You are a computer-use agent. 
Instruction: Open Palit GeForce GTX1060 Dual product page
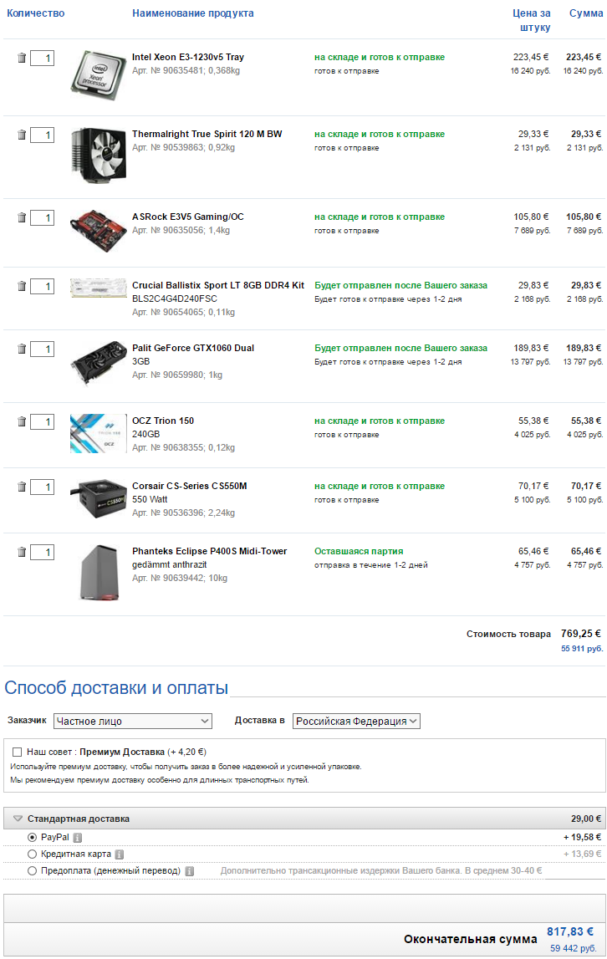(x=193, y=348)
